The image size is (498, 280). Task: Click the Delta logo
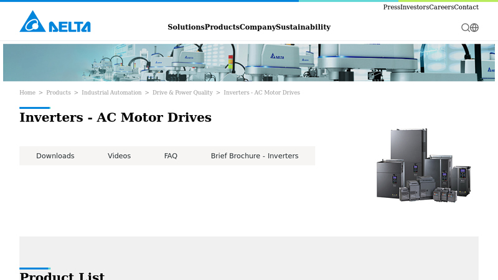click(55, 21)
